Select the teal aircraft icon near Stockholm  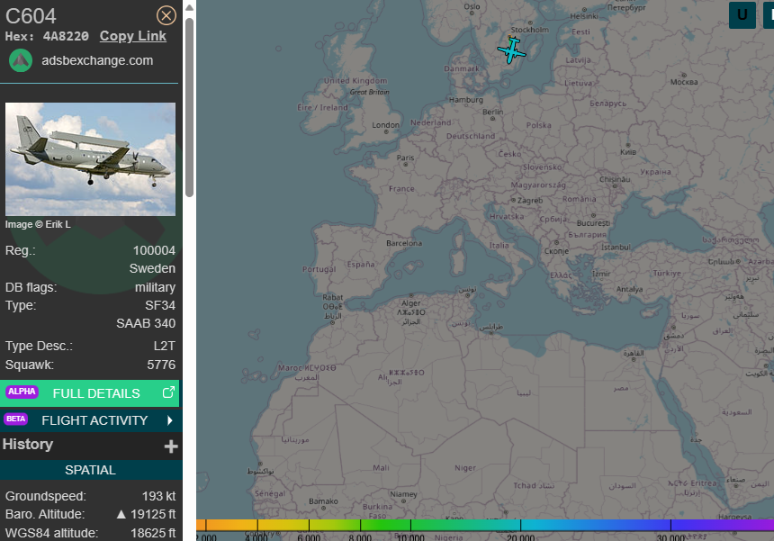point(512,50)
